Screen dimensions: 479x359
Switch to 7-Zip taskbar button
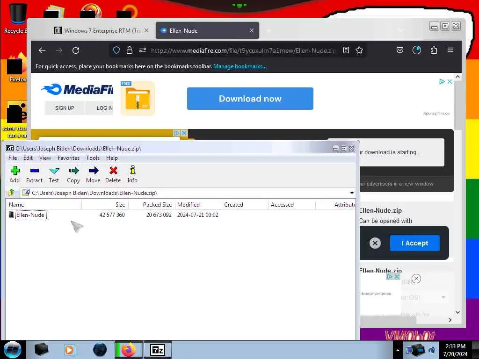[x=158, y=350]
